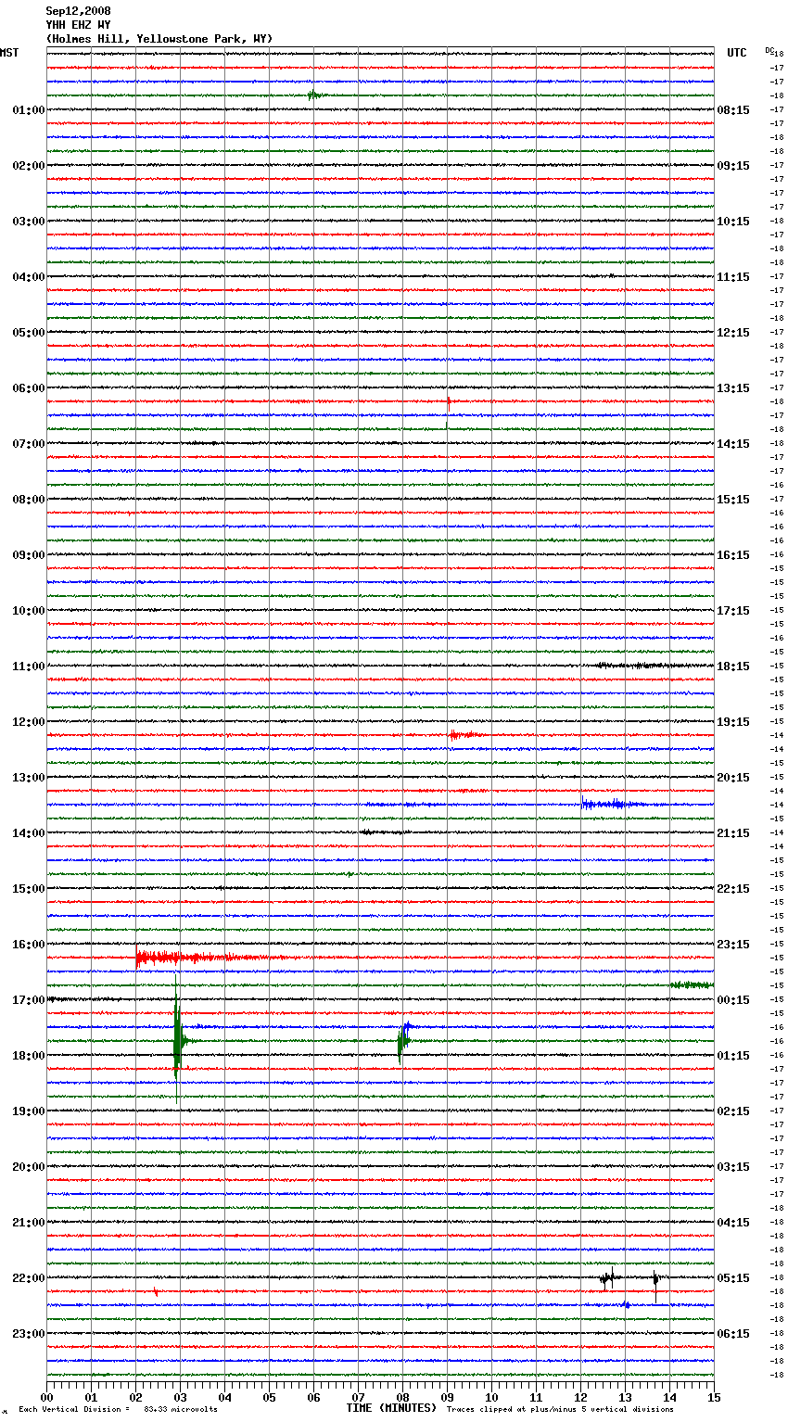This screenshot has width=788, height=1422.
Task: Click the 15 minute tick label
Action: 714,1397
